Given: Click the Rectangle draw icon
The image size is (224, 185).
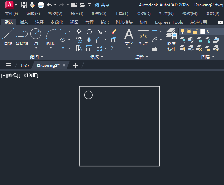Looking at the screenshot, I should [63, 31].
